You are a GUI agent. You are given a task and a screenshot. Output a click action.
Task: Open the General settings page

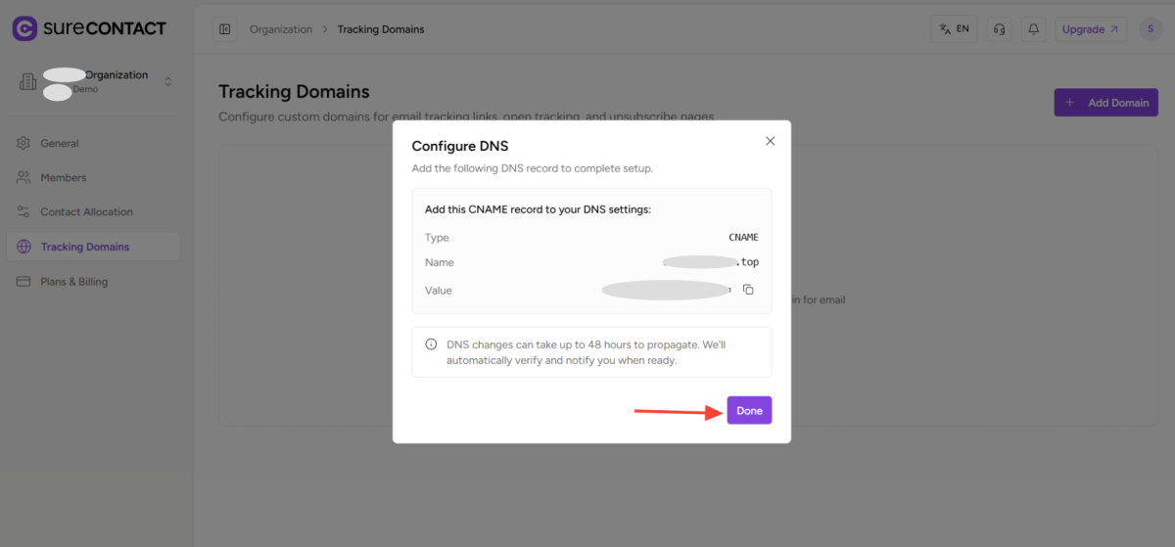tap(59, 144)
